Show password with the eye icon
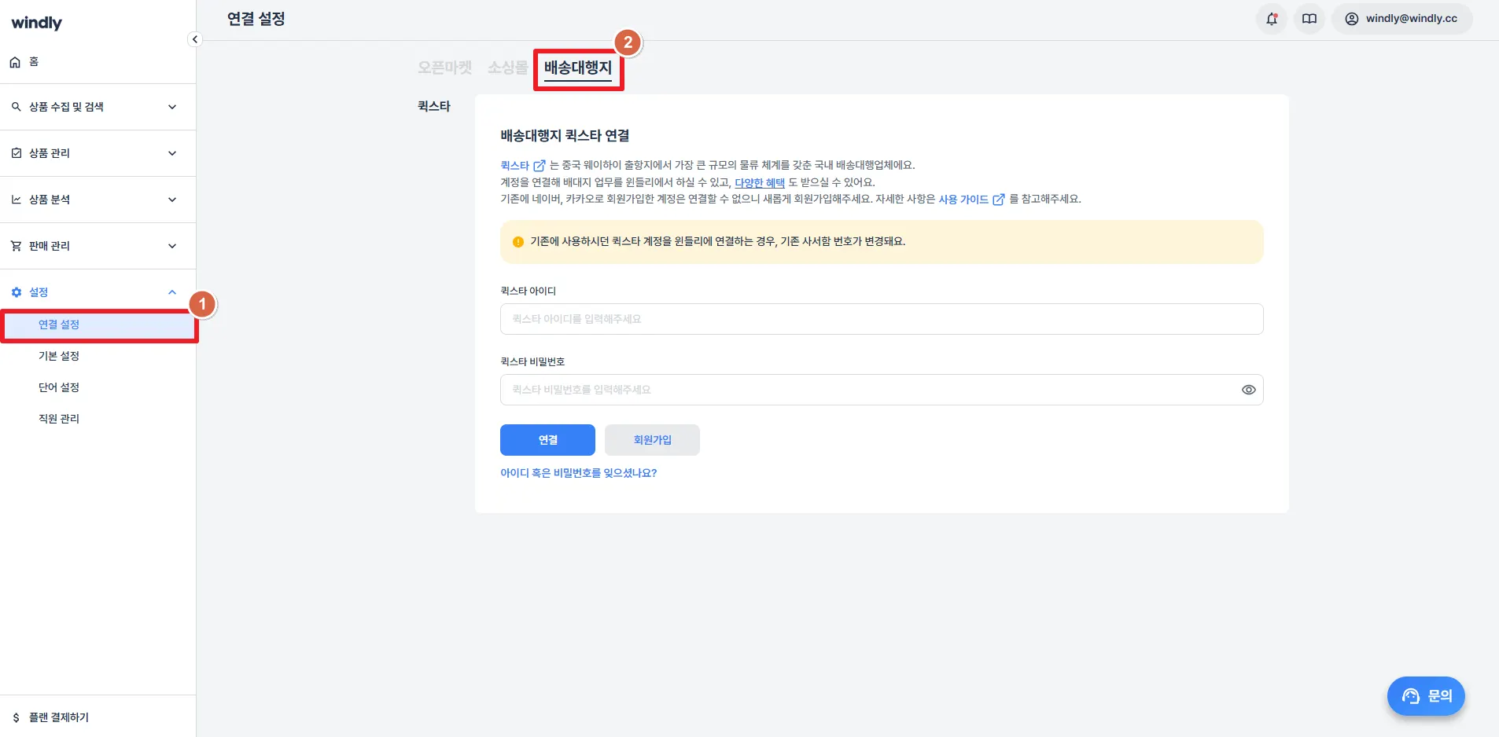The height and width of the screenshot is (737, 1499). [x=1248, y=390]
